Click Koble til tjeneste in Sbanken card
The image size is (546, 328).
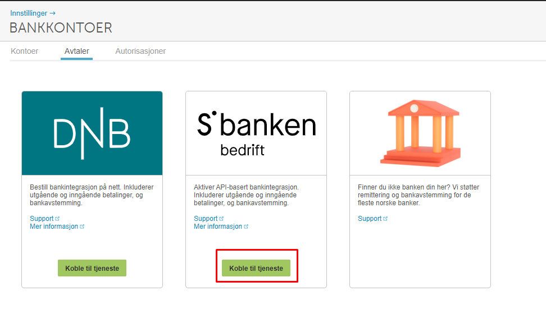click(256, 268)
